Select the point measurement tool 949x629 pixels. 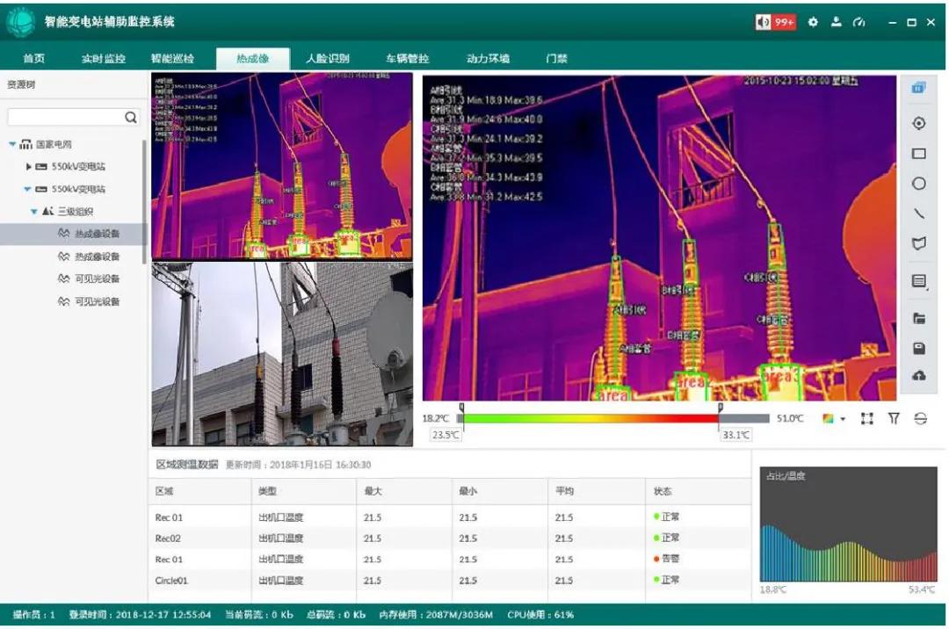[x=919, y=124]
